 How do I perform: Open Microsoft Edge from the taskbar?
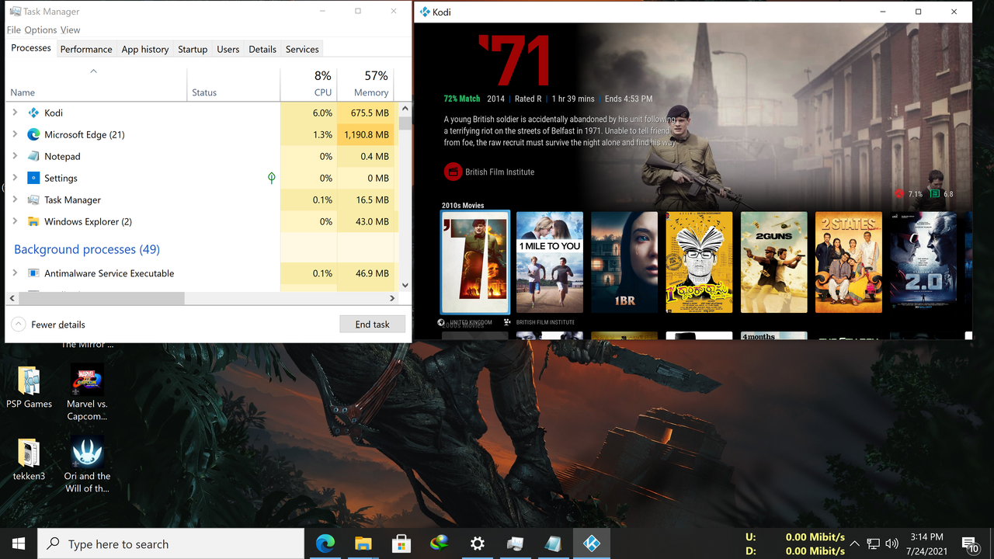325,543
